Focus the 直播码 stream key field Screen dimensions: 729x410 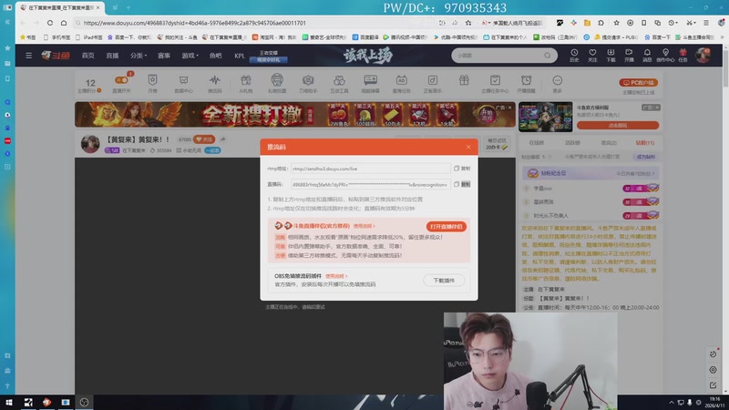pos(371,184)
